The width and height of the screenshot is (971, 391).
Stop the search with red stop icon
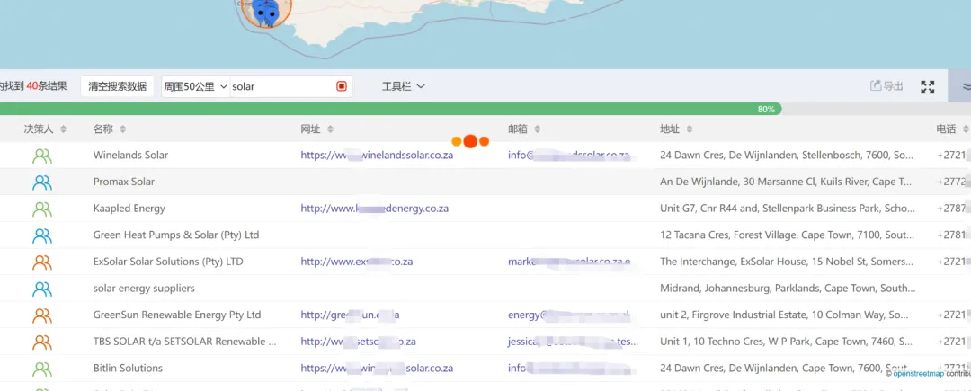(342, 86)
